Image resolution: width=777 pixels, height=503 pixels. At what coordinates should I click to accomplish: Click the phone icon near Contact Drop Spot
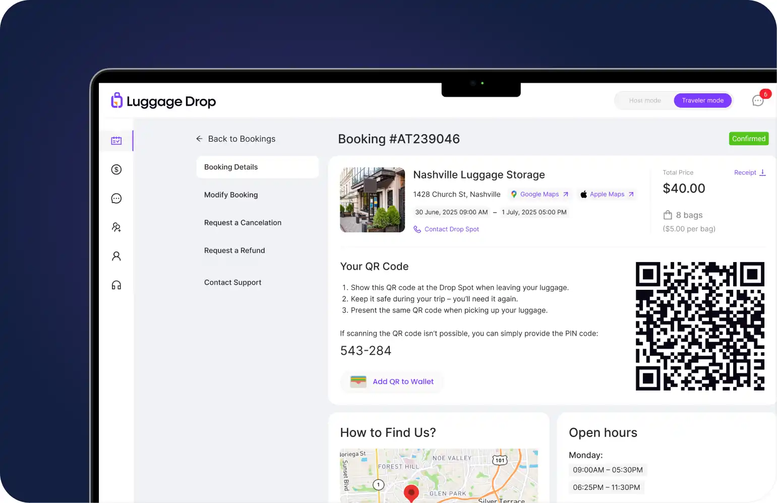(417, 229)
